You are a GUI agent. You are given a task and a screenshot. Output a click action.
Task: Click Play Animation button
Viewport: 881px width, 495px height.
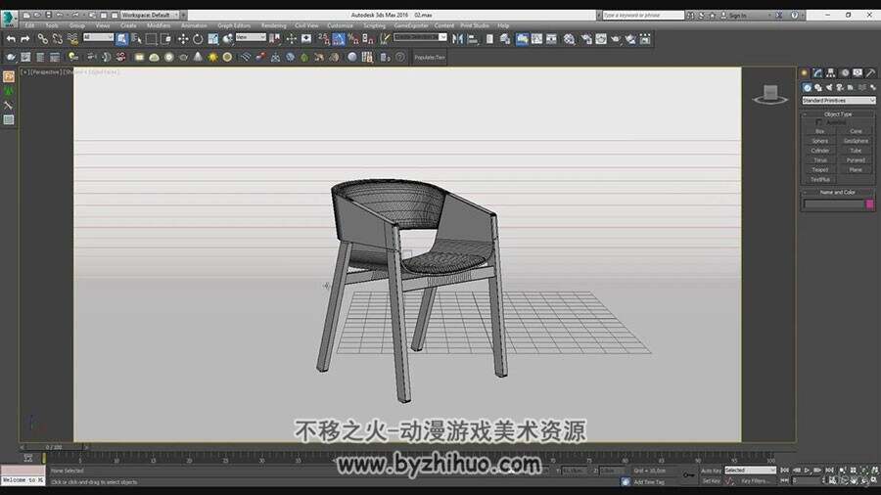click(x=807, y=471)
